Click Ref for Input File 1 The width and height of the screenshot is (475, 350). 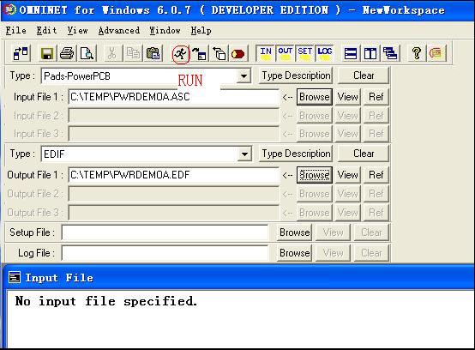pyautogui.click(x=376, y=97)
